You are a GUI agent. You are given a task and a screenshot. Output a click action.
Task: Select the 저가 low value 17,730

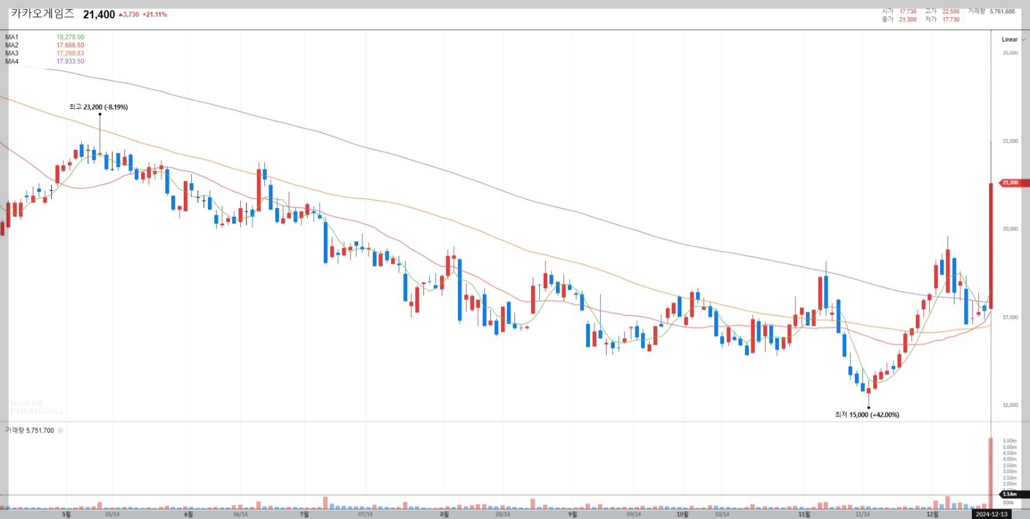[x=951, y=20]
